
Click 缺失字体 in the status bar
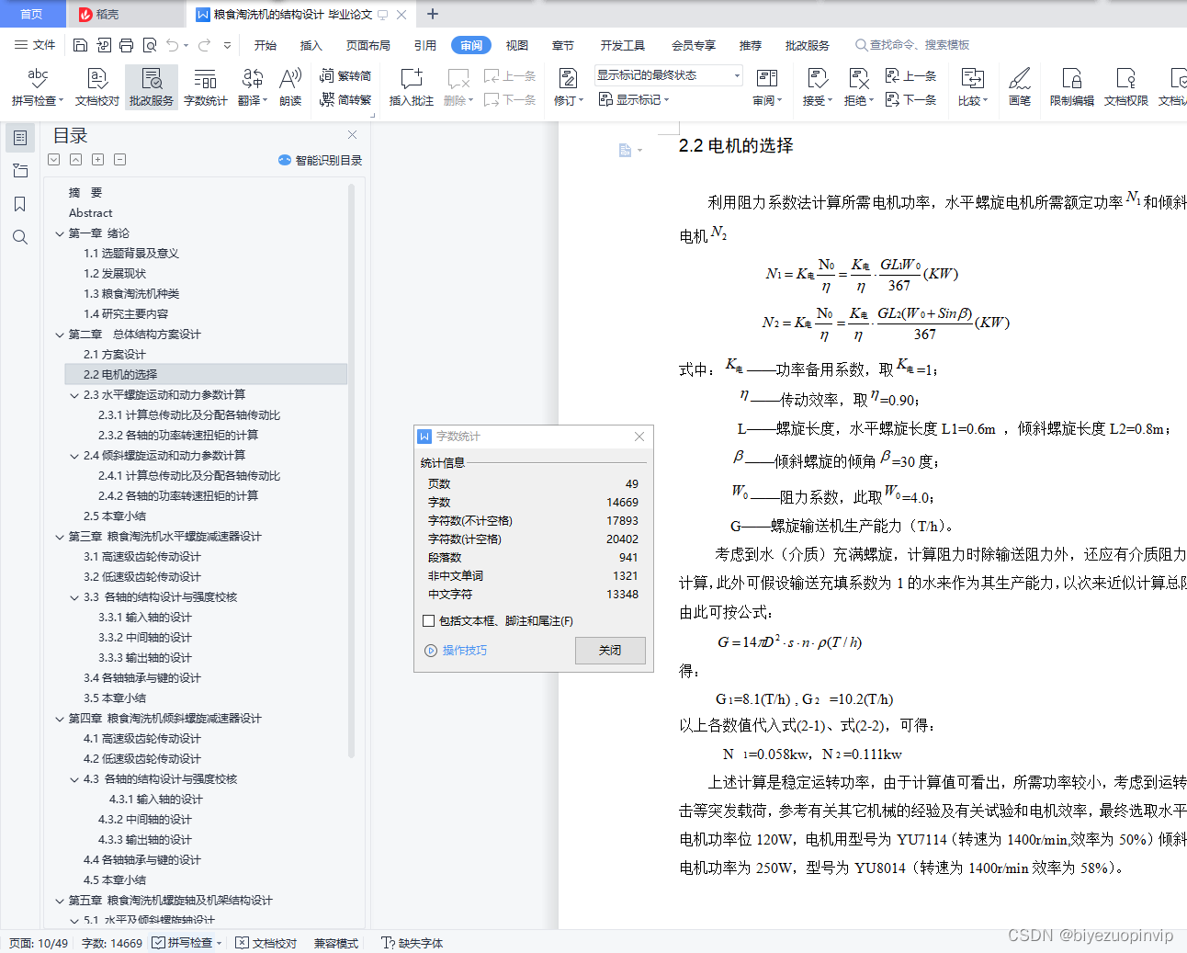pos(413,943)
